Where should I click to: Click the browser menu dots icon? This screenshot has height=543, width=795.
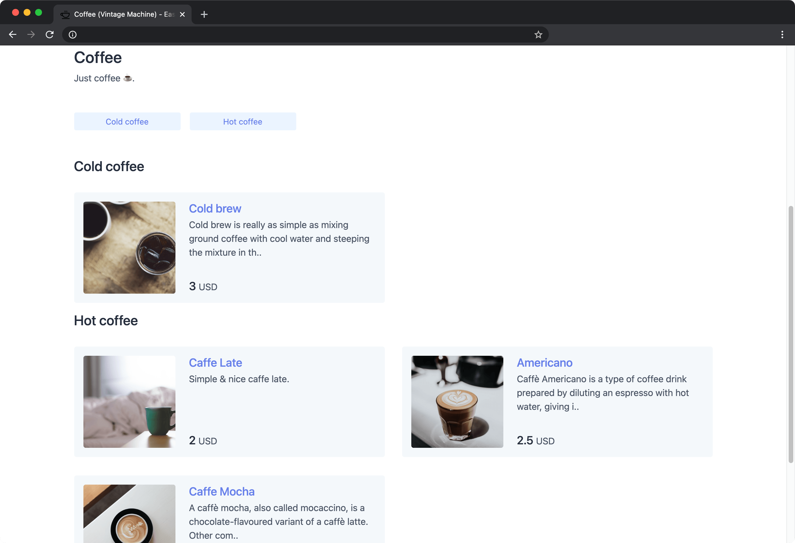(x=782, y=35)
